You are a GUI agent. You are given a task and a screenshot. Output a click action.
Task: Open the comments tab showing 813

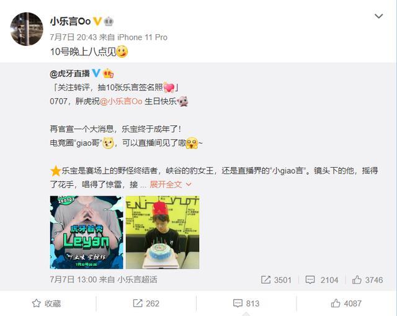(x=246, y=304)
